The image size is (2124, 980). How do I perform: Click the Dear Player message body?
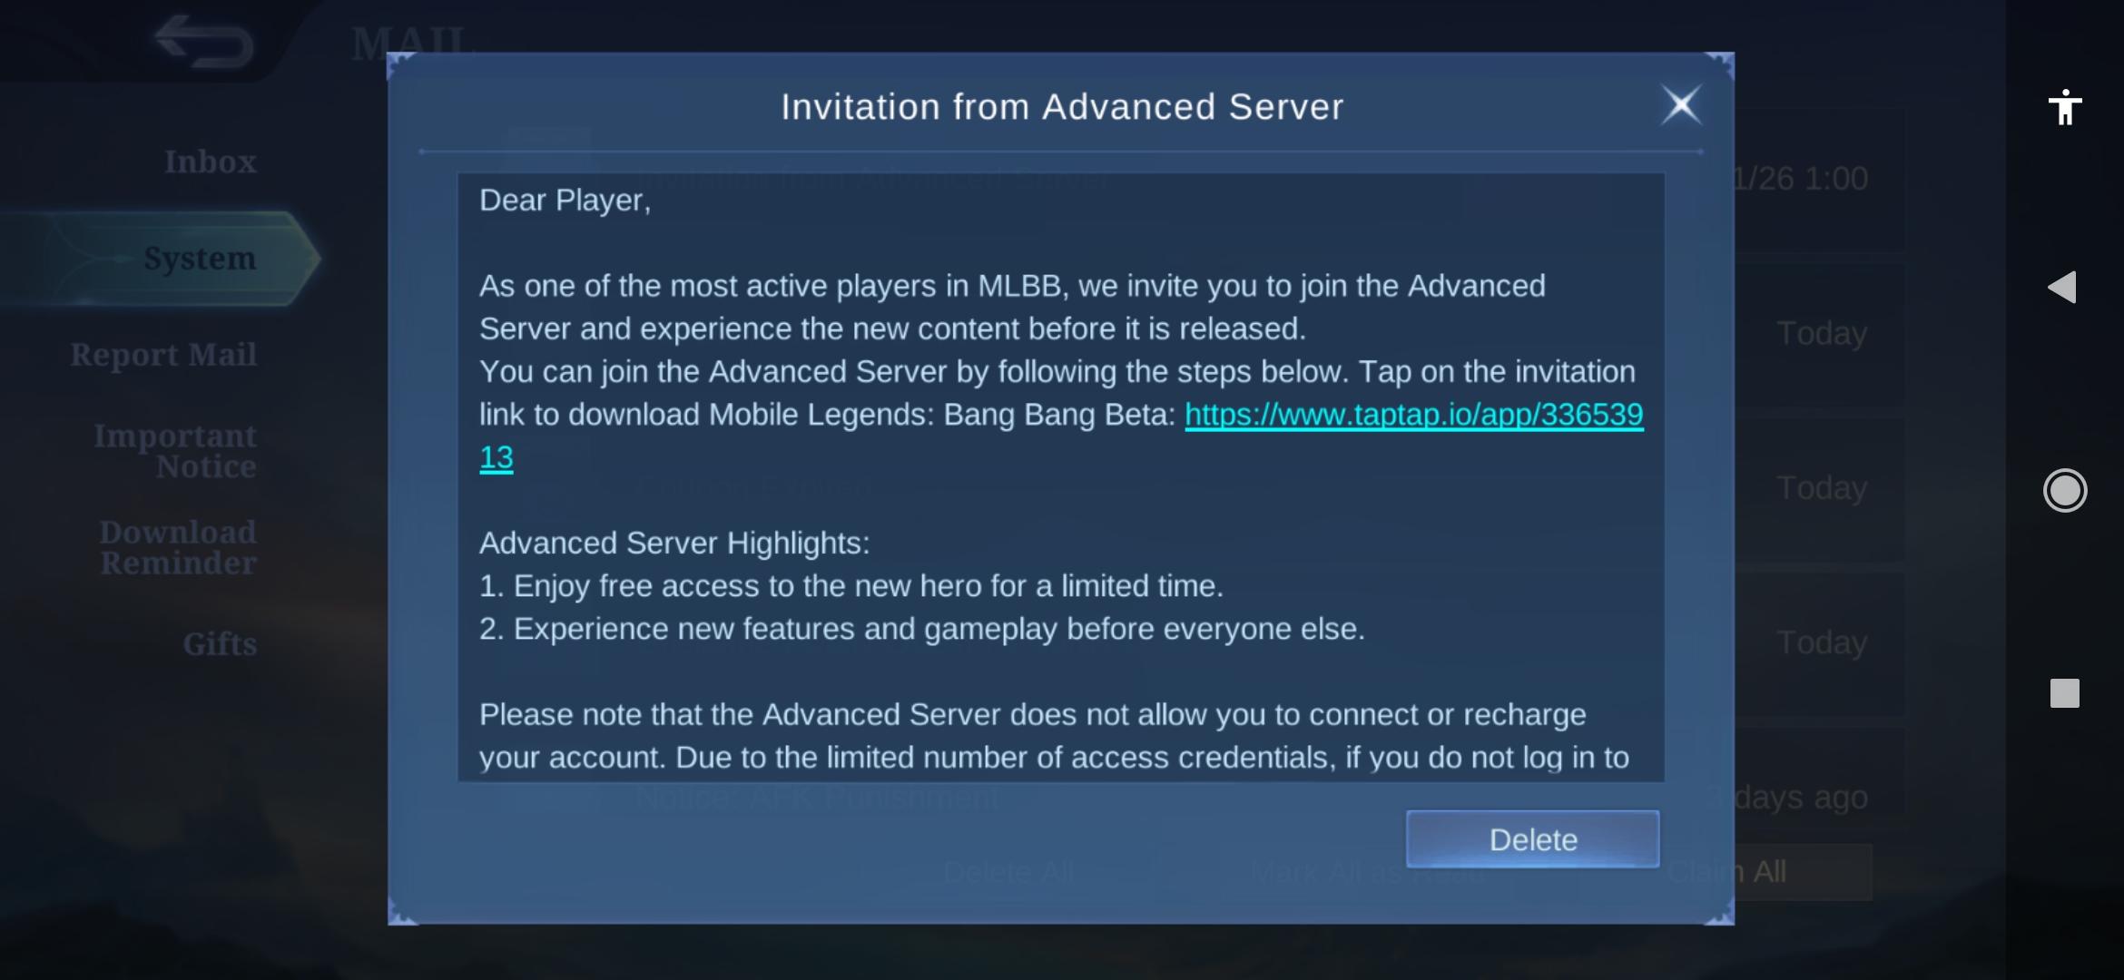[x=1061, y=477]
